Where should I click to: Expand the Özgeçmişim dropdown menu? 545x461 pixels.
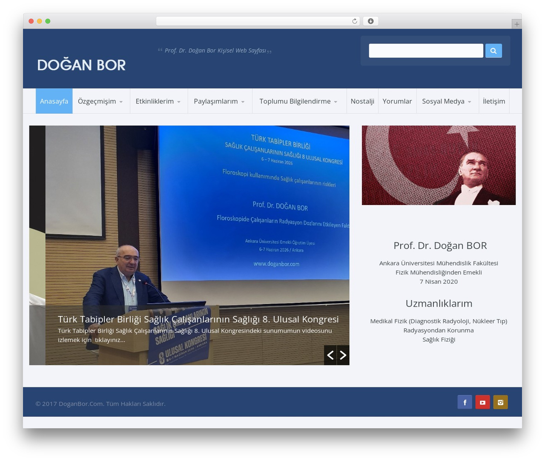[101, 101]
